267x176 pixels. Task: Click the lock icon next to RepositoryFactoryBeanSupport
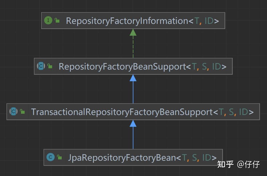click(49, 66)
